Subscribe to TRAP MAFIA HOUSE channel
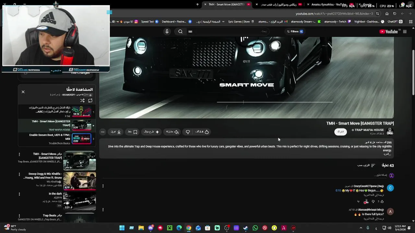This screenshot has width=415, height=233. [x=340, y=132]
